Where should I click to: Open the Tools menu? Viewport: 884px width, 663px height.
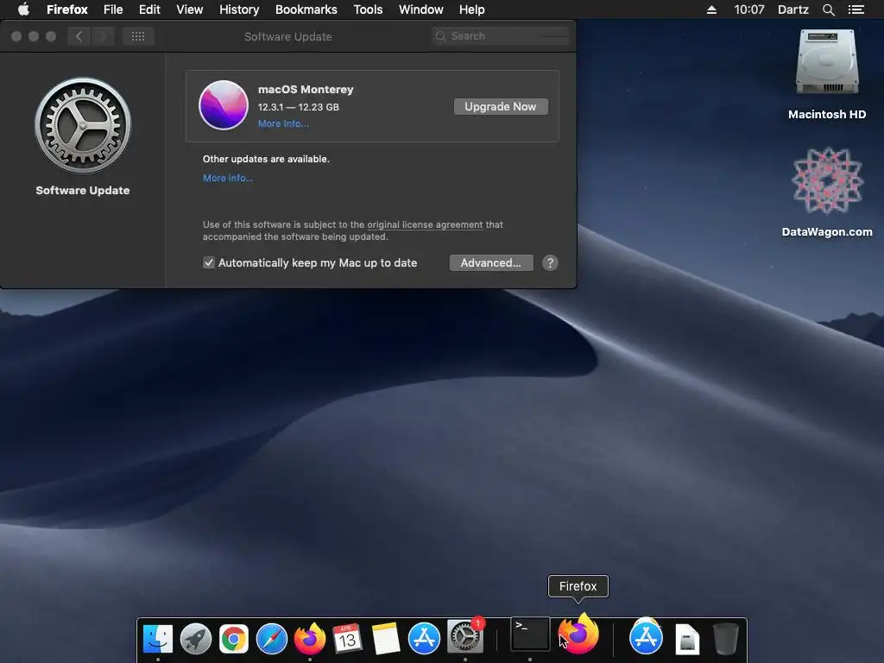368,9
